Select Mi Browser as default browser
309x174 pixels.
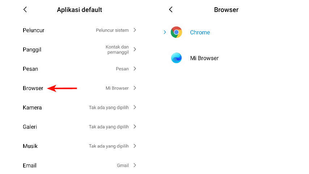[x=204, y=58]
